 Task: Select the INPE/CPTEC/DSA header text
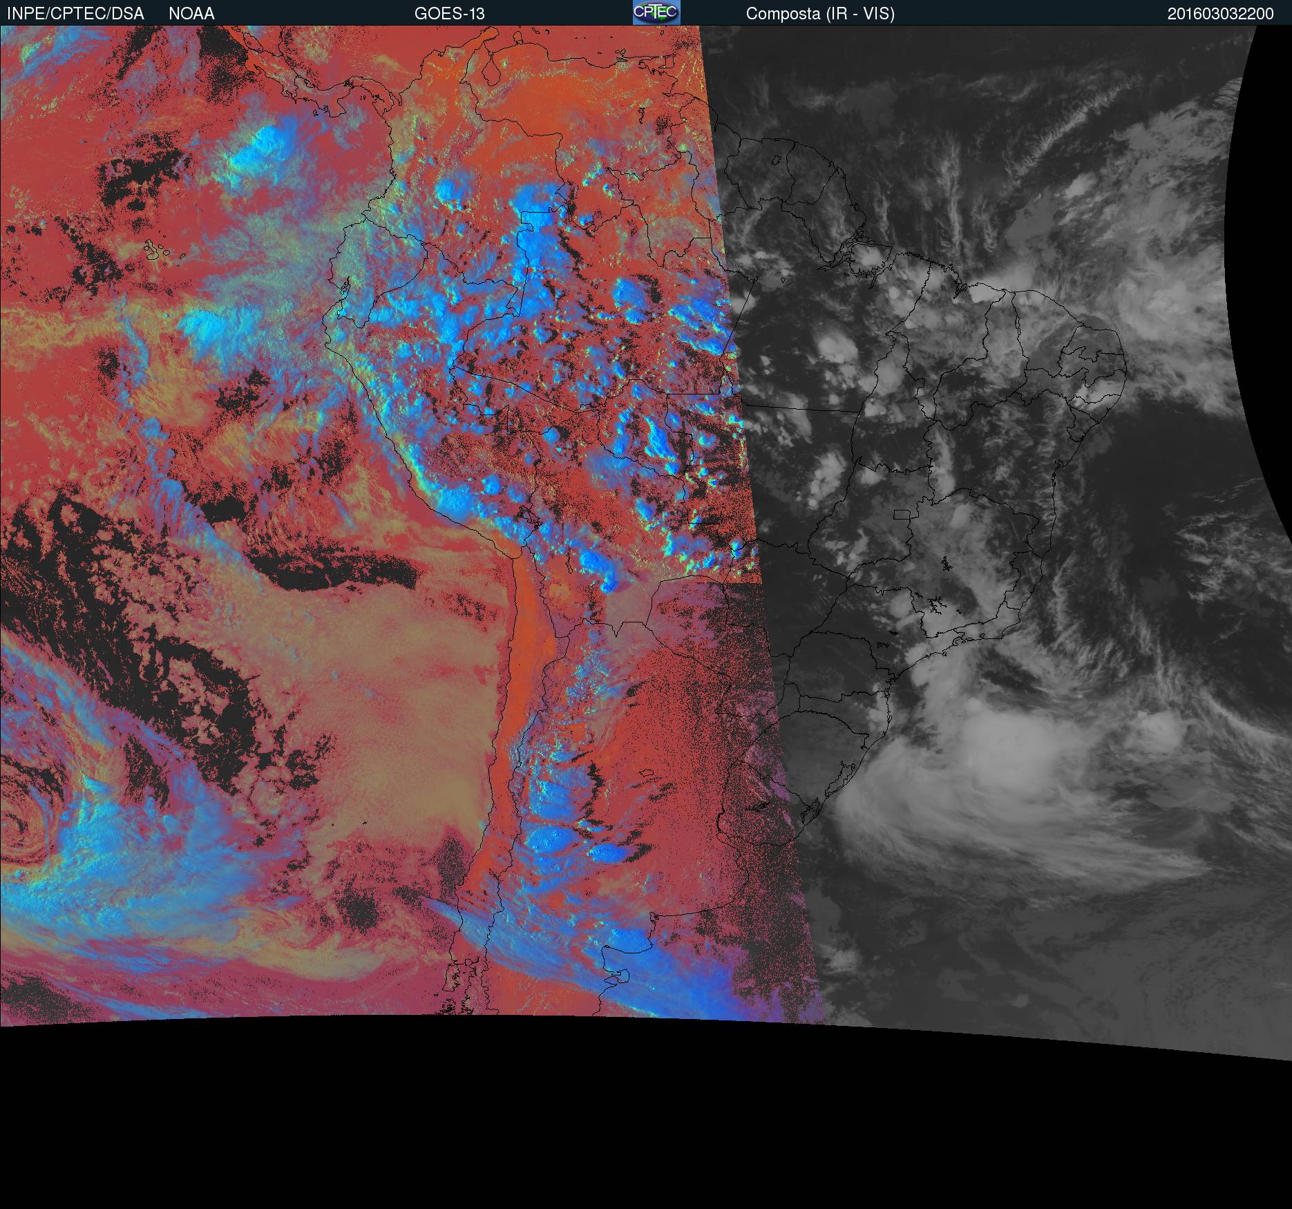pyautogui.click(x=75, y=14)
